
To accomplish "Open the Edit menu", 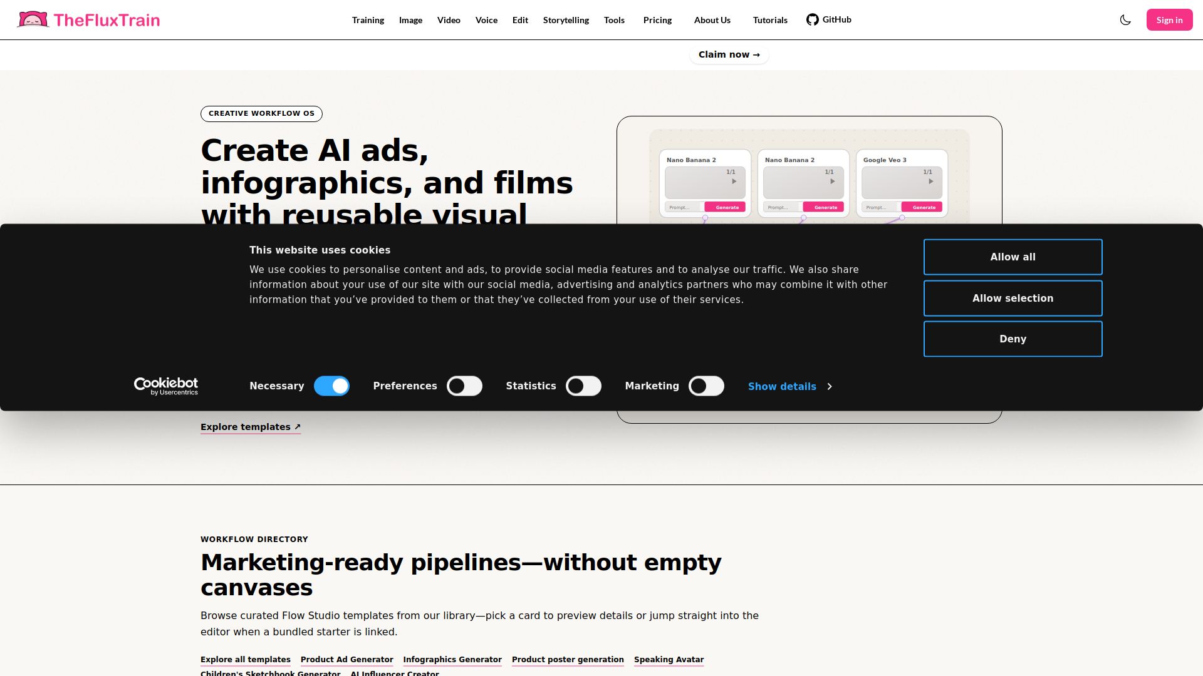I will 520,20.
